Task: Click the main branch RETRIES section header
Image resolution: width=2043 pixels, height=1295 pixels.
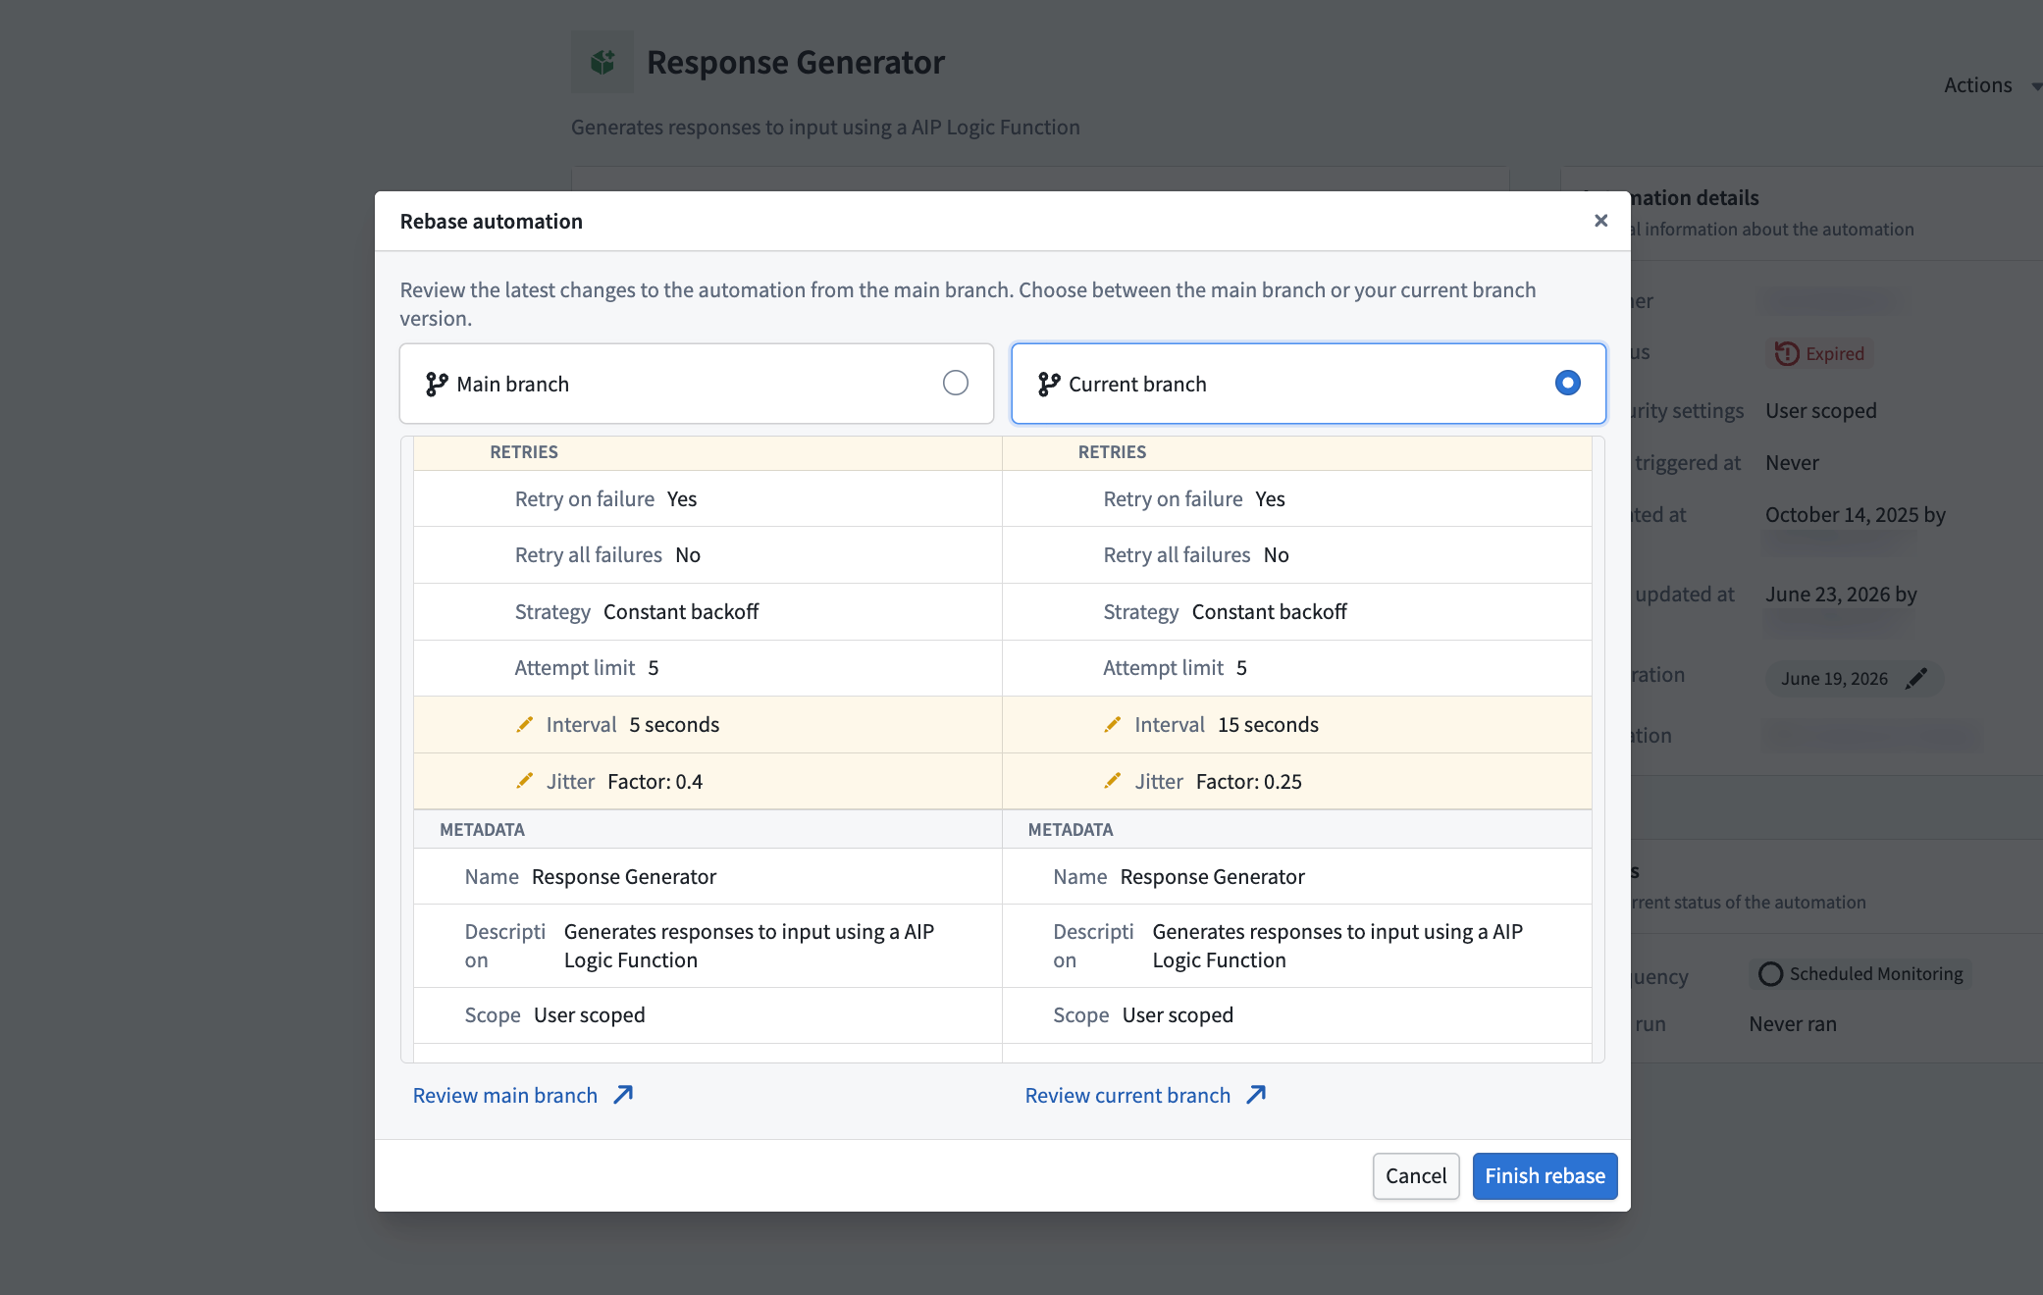Action: tap(707, 452)
